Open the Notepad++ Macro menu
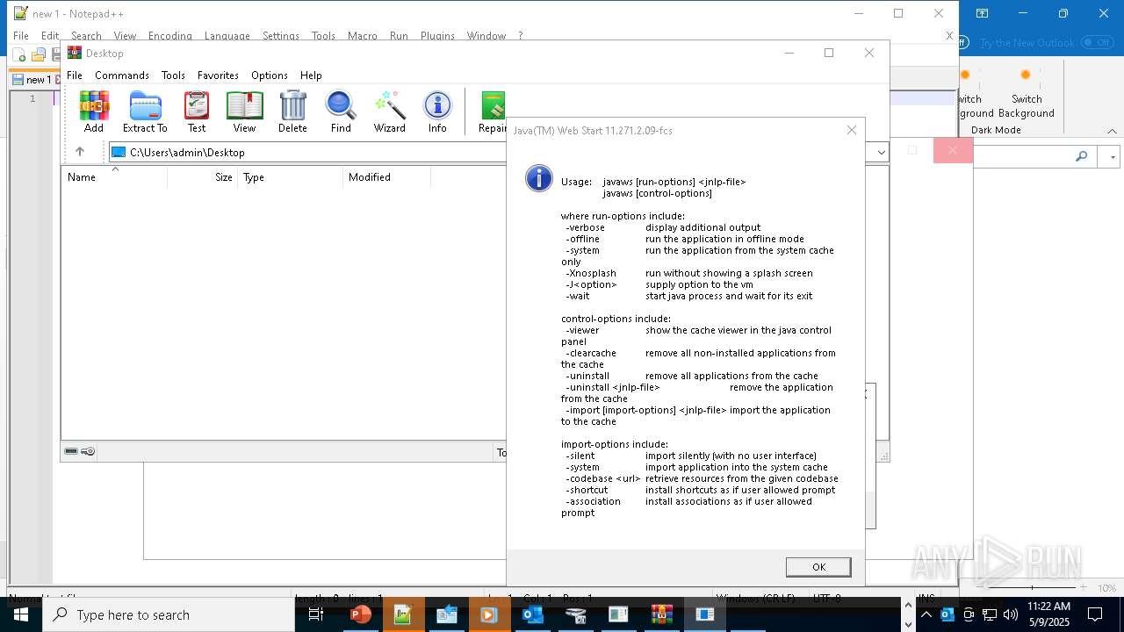Image resolution: width=1124 pixels, height=632 pixels. click(363, 36)
